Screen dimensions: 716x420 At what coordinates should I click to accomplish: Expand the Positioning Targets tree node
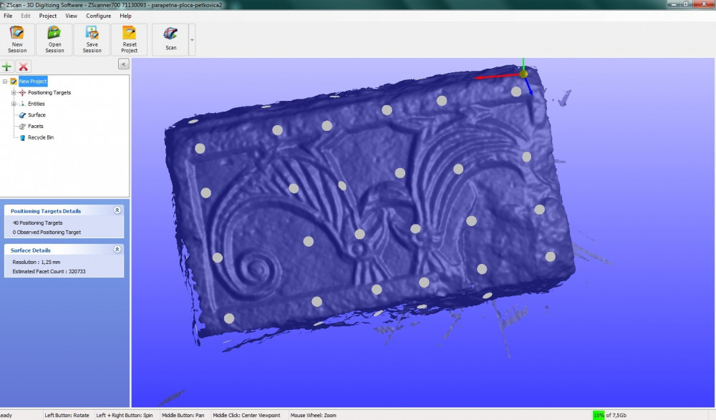(x=14, y=93)
